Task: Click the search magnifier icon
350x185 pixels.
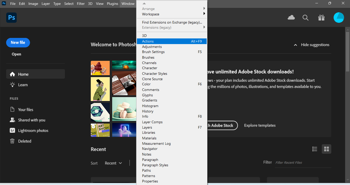Action: [x=305, y=18]
